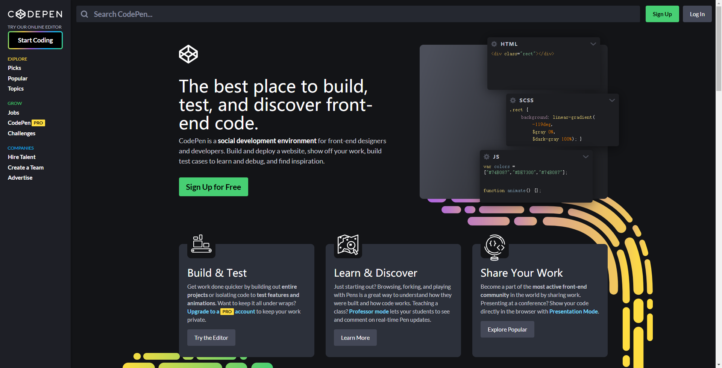Image resolution: width=722 pixels, height=368 pixels.
Task: Open the JS panel settings gear
Action: click(x=487, y=157)
